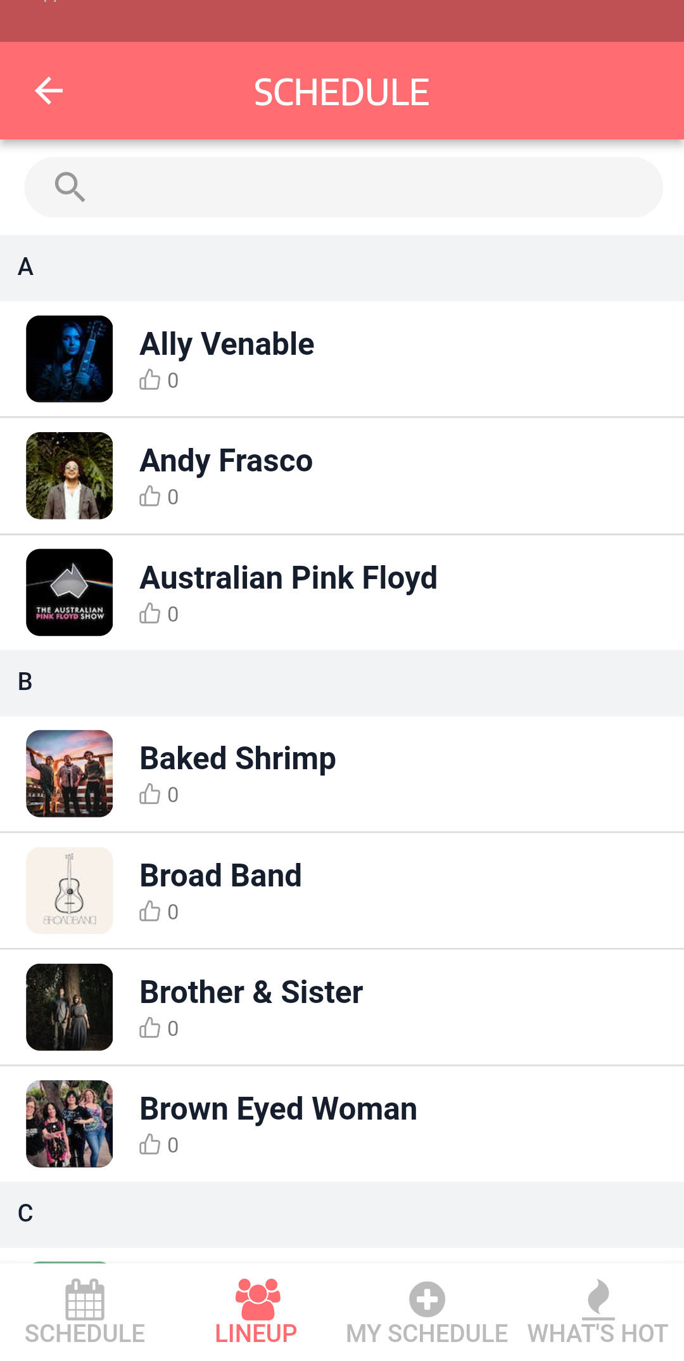Viewport: 684px width, 1361px height.
Task: Tap the thumbs-up icon under Brown Eyed Woman
Action: pyautogui.click(x=150, y=1145)
